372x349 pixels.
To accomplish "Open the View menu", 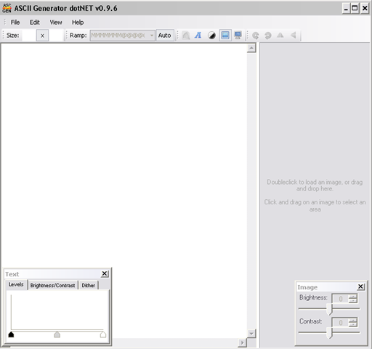I will (56, 23).
